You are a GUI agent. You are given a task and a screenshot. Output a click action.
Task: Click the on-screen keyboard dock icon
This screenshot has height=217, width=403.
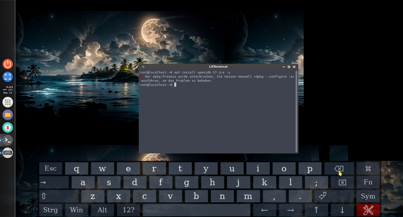pyautogui.click(x=8, y=153)
